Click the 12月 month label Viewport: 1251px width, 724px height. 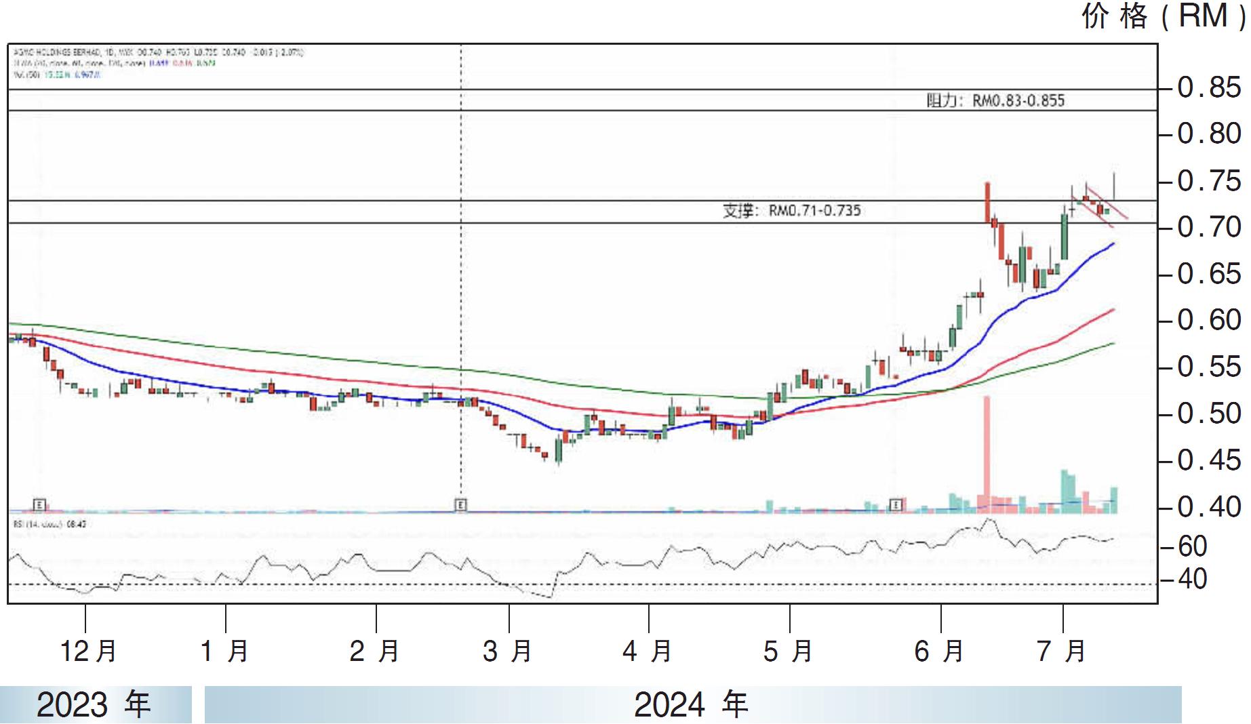click(88, 651)
